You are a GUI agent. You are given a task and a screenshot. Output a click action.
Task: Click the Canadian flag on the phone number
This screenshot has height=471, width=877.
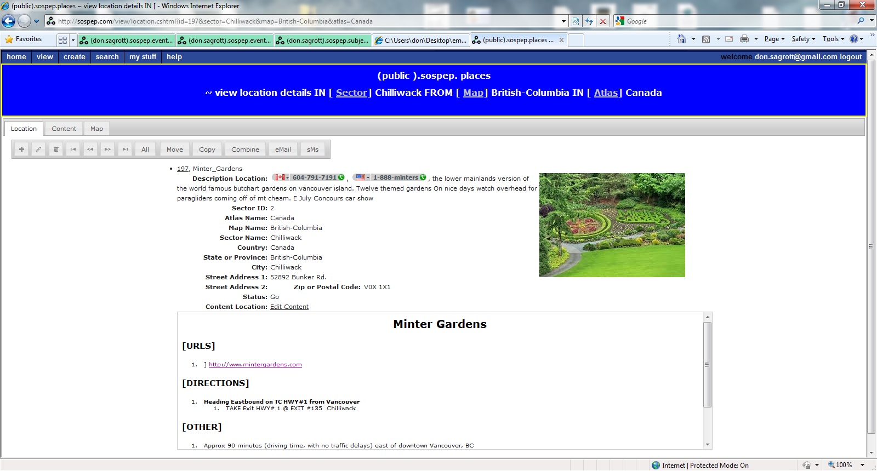(x=280, y=177)
